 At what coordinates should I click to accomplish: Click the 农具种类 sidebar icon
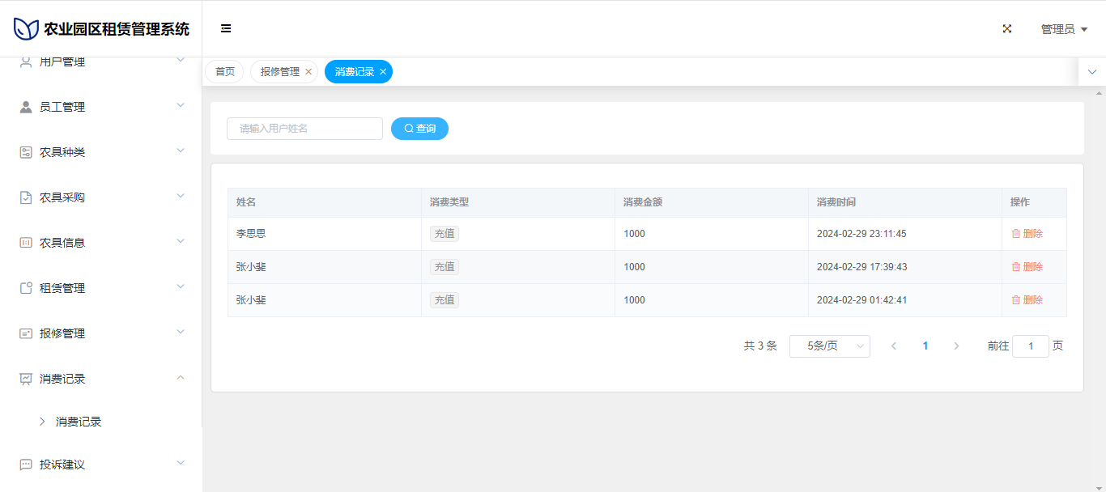point(26,152)
